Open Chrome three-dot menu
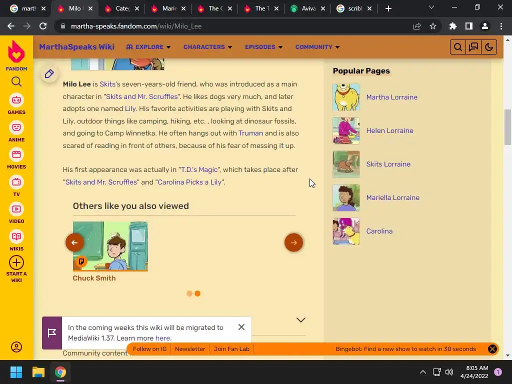512x384 pixels. [x=501, y=26]
